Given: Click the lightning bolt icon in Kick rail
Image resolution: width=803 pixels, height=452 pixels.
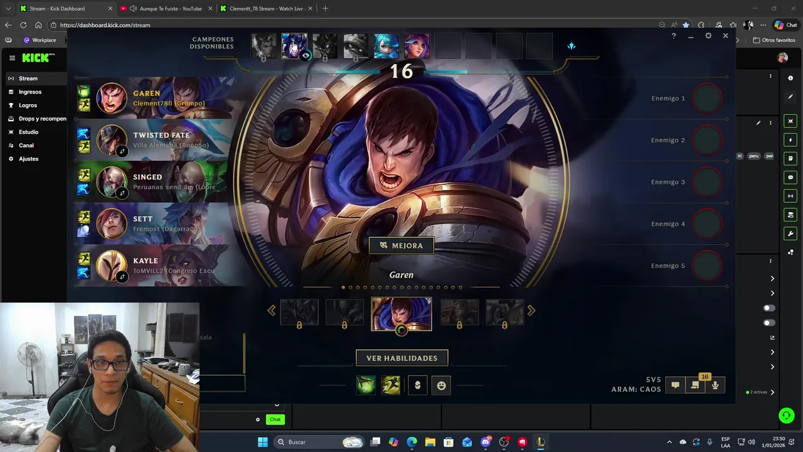Looking at the screenshot, I should (x=790, y=140).
